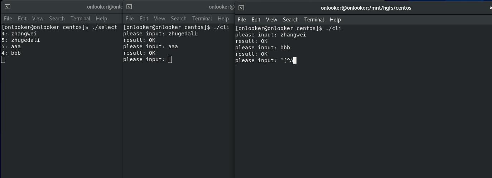492x178 pixels.
Task: Open Search menu in left terminal
Action: click(x=57, y=19)
